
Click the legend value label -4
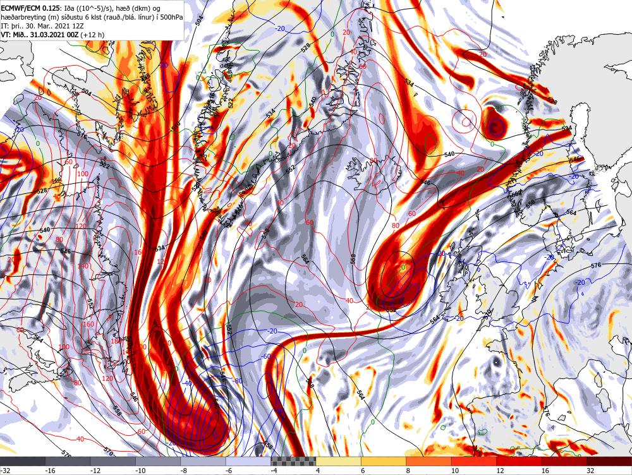(x=274, y=471)
